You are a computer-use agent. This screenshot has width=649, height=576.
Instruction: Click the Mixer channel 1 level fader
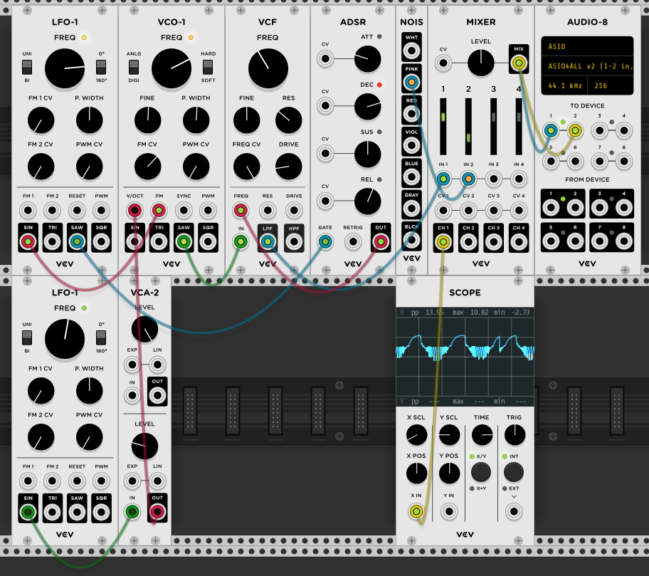(x=443, y=117)
